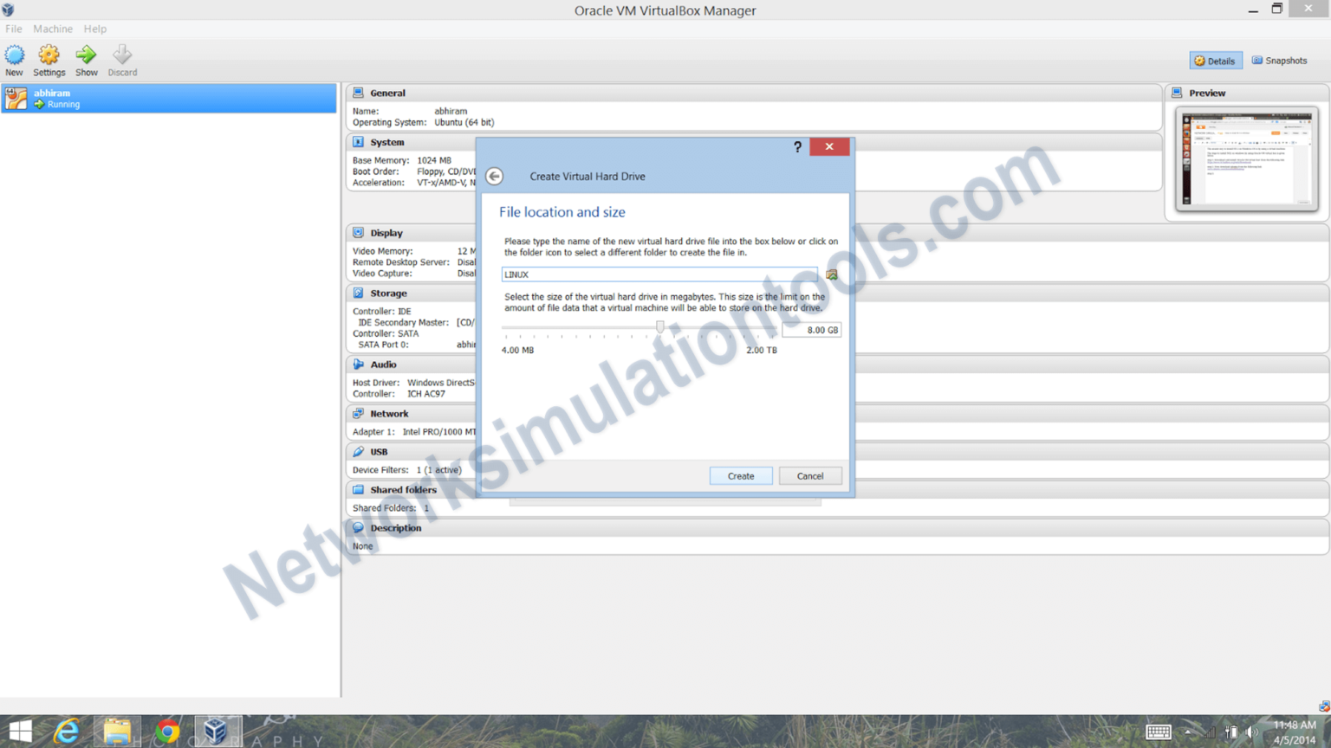Open the virtual machine Settings
Image resolution: width=1331 pixels, height=748 pixels.
[x=49, y=59]
